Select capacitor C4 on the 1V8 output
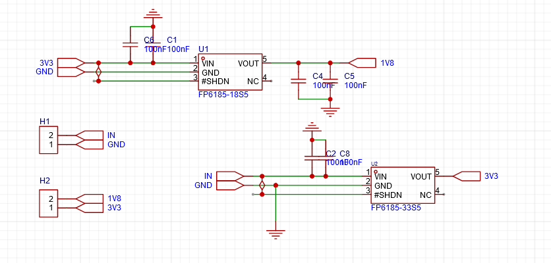Image resolution: width=551 pixels, height=263 pixels. (298, 81)
